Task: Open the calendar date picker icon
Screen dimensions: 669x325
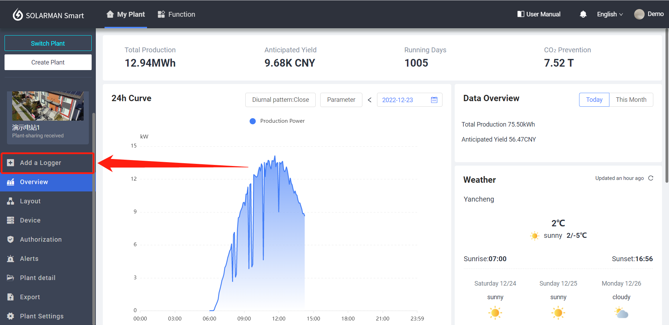Action: (434, 100)
